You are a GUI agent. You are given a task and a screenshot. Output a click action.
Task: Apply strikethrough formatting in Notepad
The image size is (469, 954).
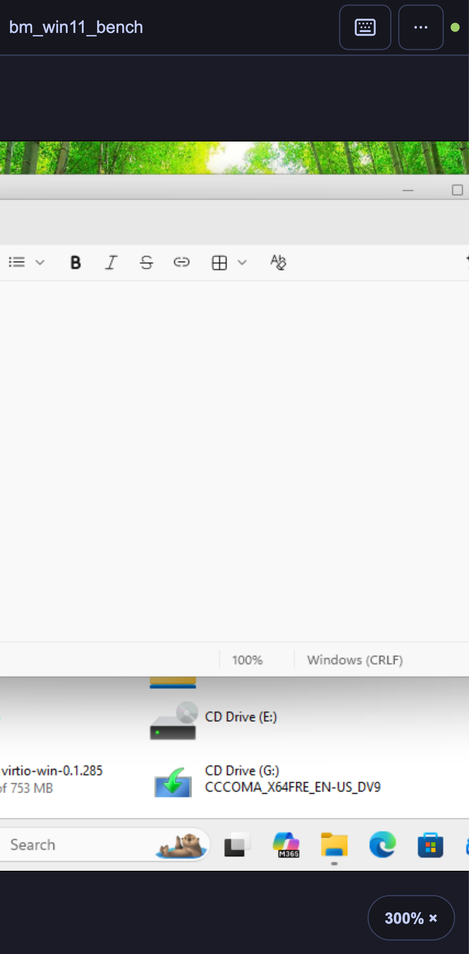[x=147, y=263]
